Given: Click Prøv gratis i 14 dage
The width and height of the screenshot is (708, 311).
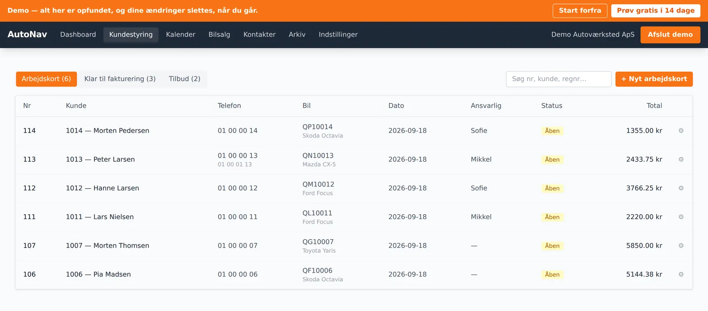Looking at the screenshot, I should 656,11.
